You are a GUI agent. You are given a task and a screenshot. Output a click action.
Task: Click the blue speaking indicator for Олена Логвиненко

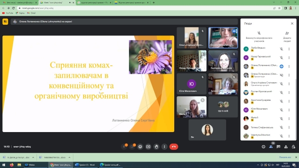tap(281, 66)
